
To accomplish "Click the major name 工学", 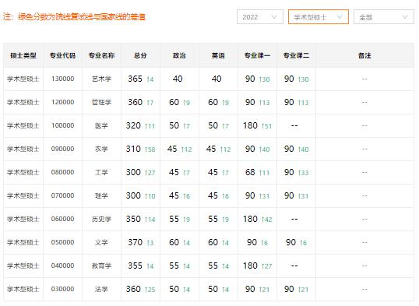I will point(101,172).
